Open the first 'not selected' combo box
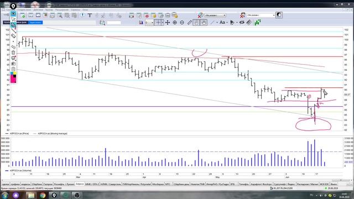 (x=215, y=15)
